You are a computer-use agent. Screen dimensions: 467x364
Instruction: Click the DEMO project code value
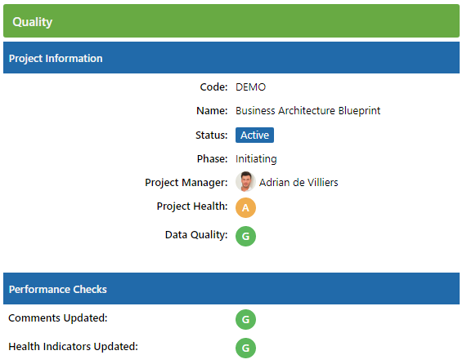pyautogui.click(x=250, y=87)
